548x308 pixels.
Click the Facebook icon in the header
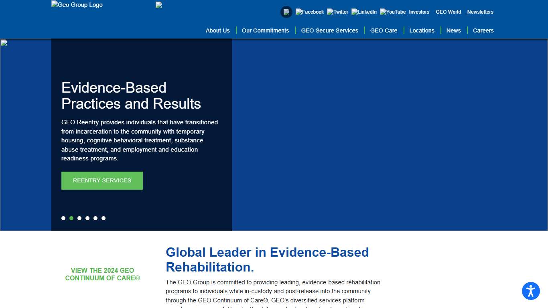coord(309,12)
